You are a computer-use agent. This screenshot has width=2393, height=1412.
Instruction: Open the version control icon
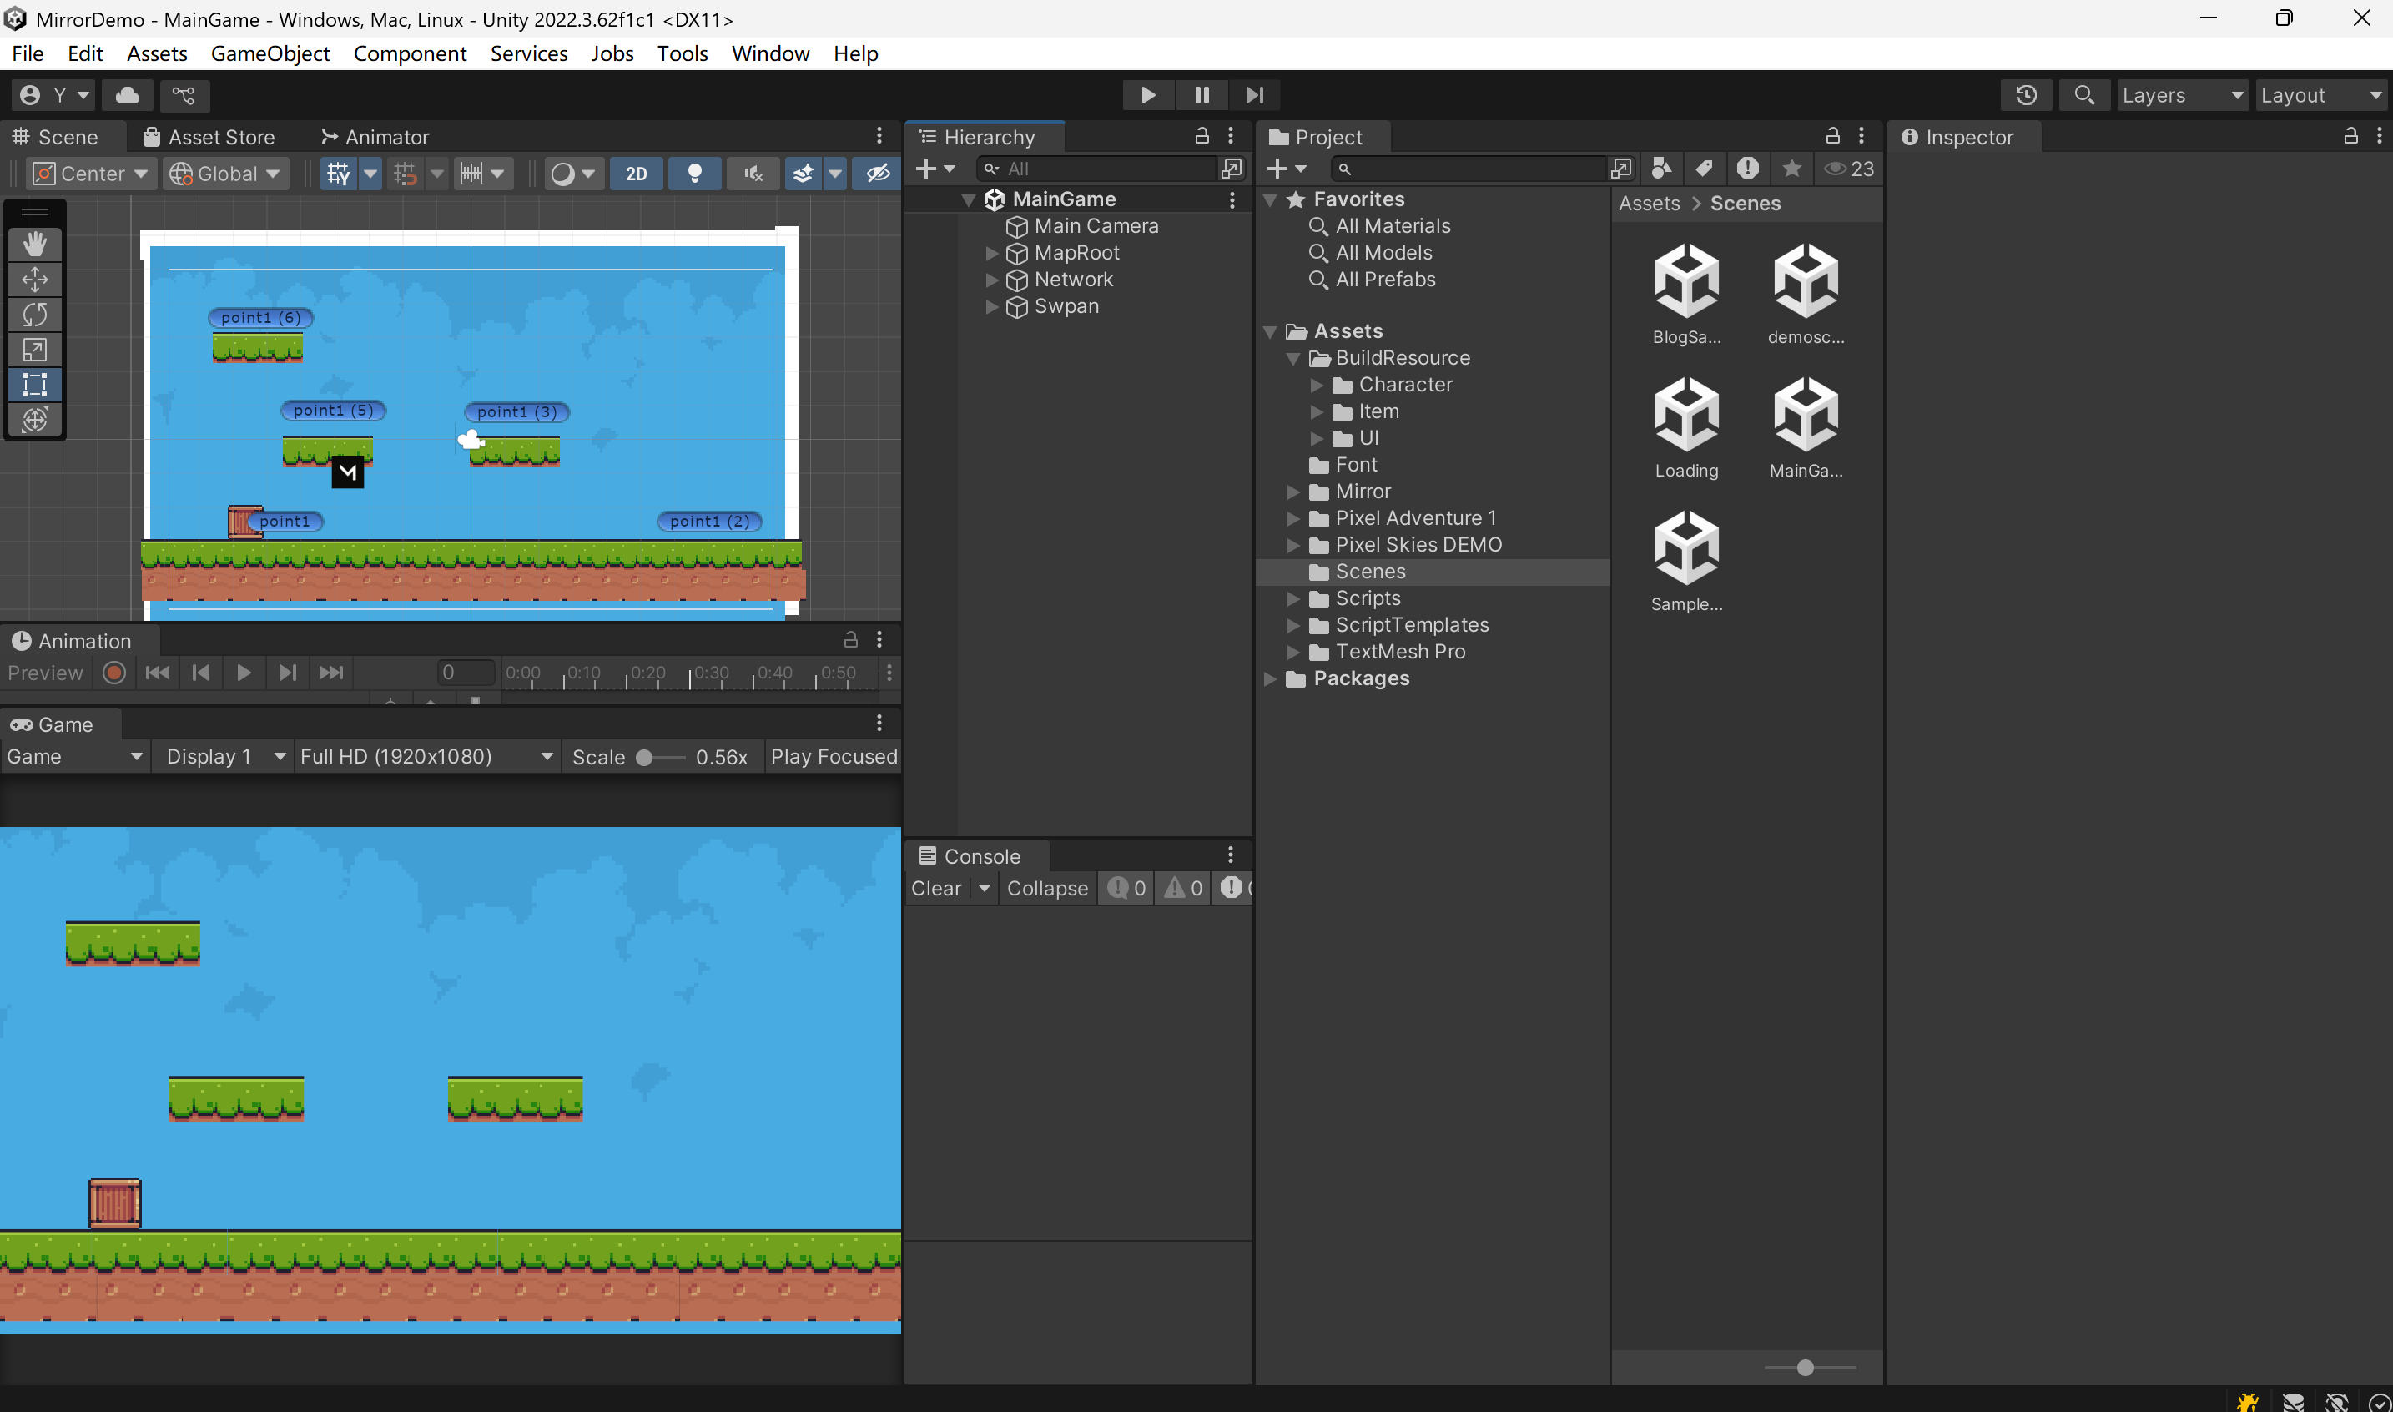tap(184, 95)
